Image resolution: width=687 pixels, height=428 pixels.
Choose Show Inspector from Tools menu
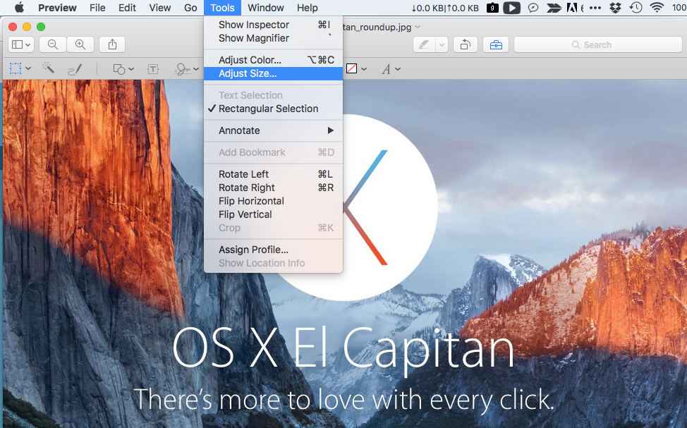click(x=274, y=25)
